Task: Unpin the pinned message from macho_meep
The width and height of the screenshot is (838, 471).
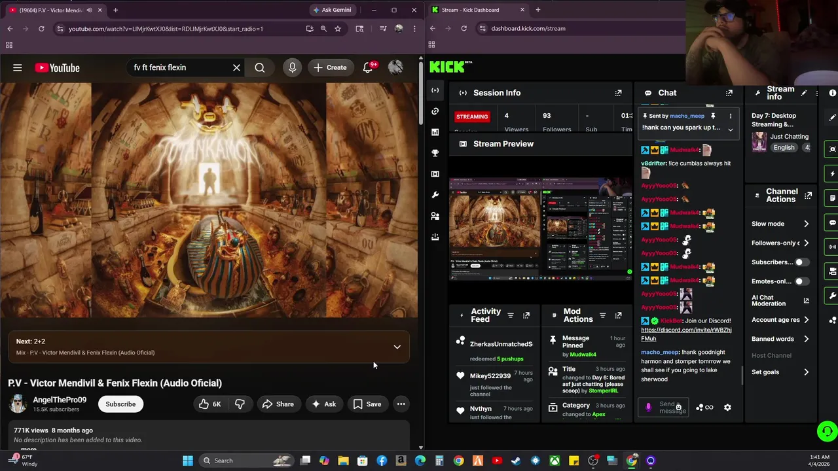Action: (713, 116)
